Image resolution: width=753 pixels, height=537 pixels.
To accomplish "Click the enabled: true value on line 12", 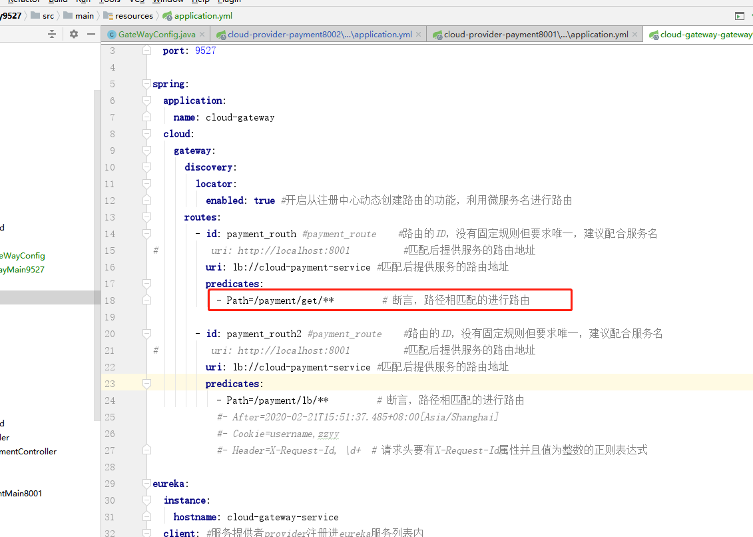I will coord(264,201).
